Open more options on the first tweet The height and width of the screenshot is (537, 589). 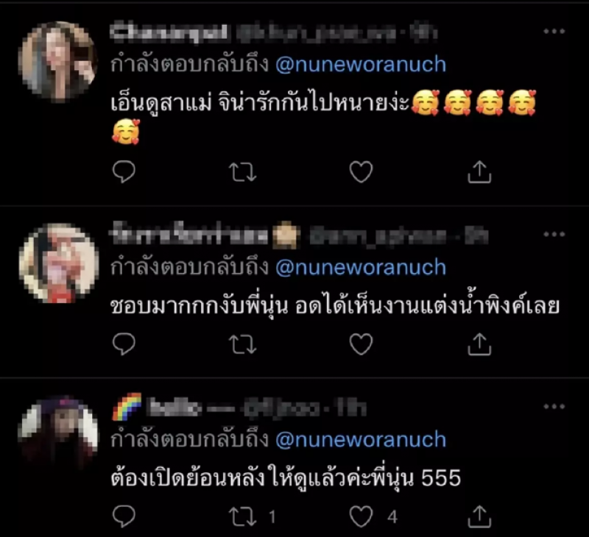(x=554, y=31)
